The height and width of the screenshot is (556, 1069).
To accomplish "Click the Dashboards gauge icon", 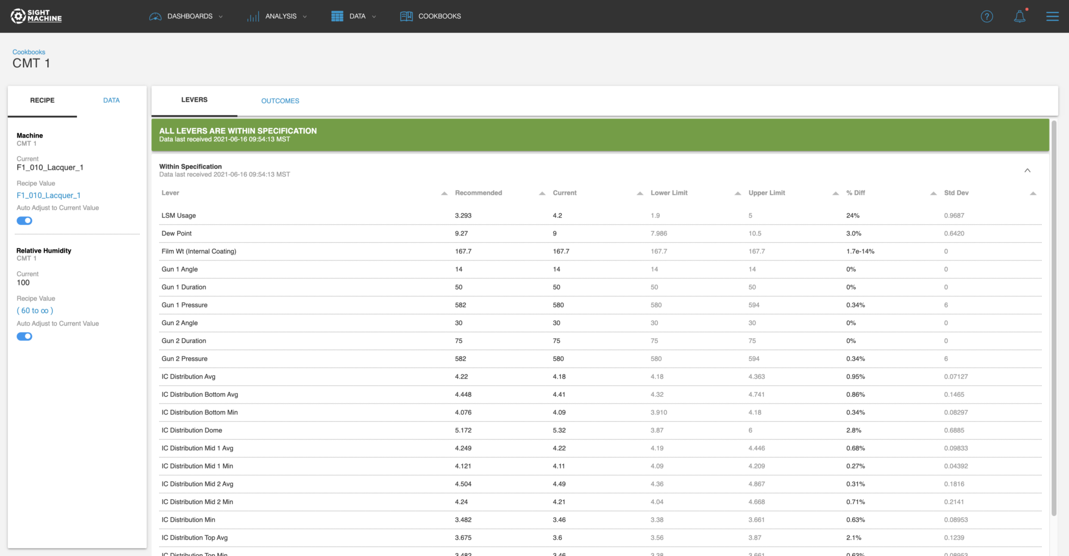I will point(155,17).
